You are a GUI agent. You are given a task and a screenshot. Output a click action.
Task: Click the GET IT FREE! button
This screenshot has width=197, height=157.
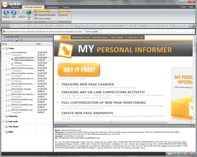coord(79,70)
